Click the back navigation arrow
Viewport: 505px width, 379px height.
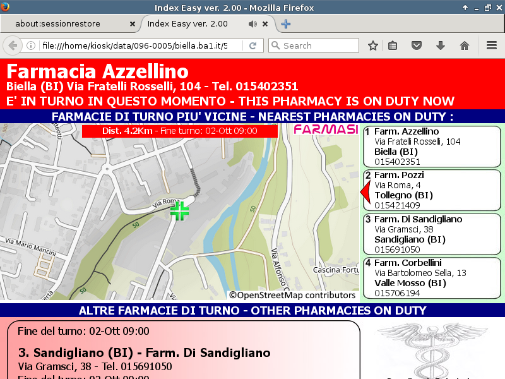point(12,45)
